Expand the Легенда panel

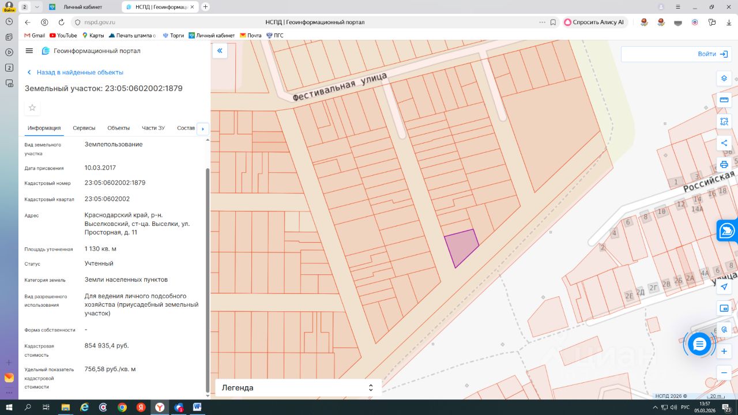click(371, 388)
